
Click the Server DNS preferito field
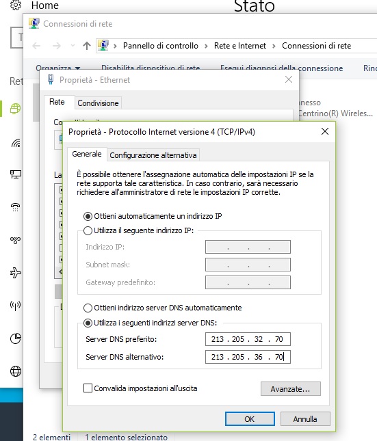tap(248, 339)
